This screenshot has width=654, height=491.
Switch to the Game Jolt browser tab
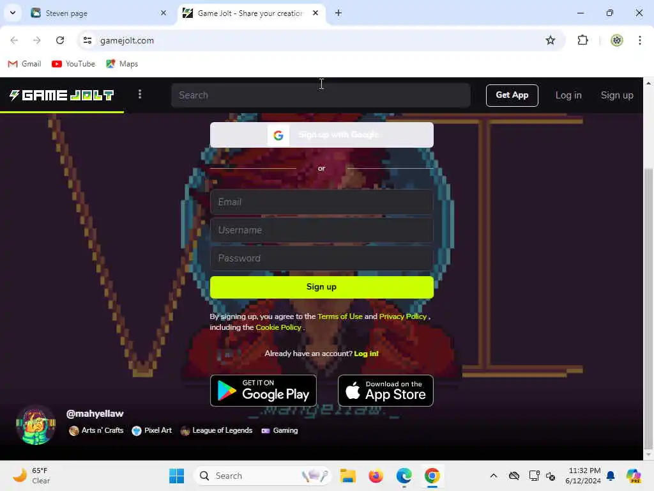pos(252,13)
